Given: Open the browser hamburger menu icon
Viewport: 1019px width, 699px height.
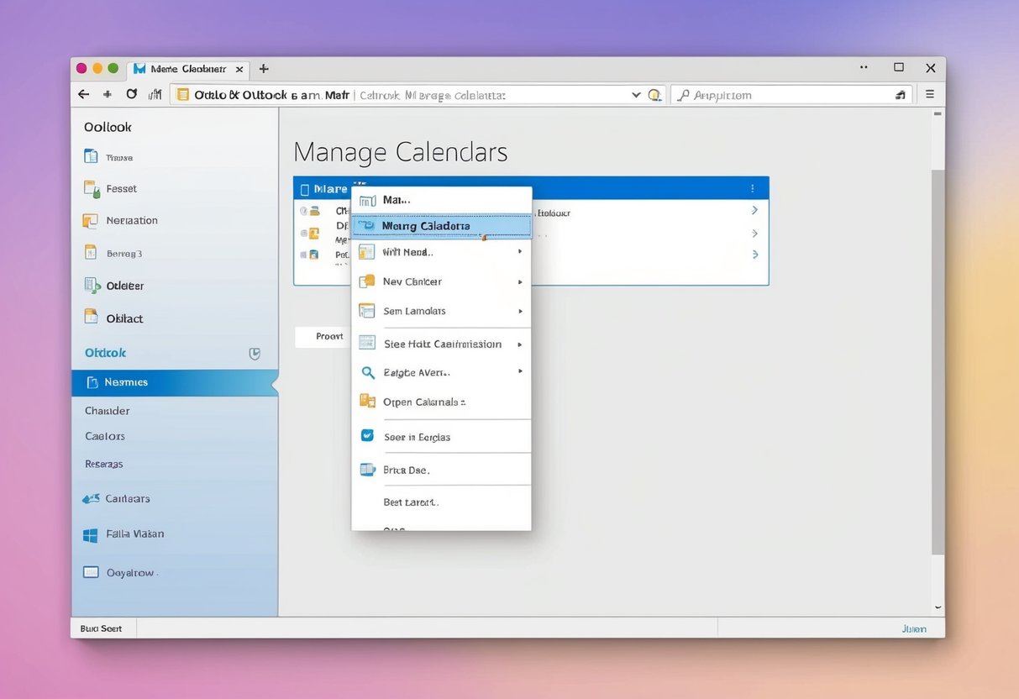Looking at the screenshot, I should 929,94.
